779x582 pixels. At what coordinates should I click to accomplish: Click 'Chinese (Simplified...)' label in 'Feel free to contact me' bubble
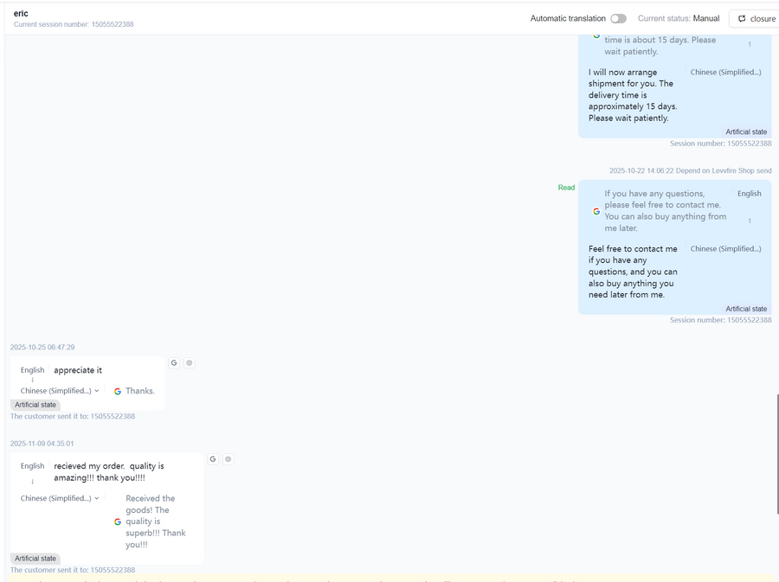pos(726,248)
